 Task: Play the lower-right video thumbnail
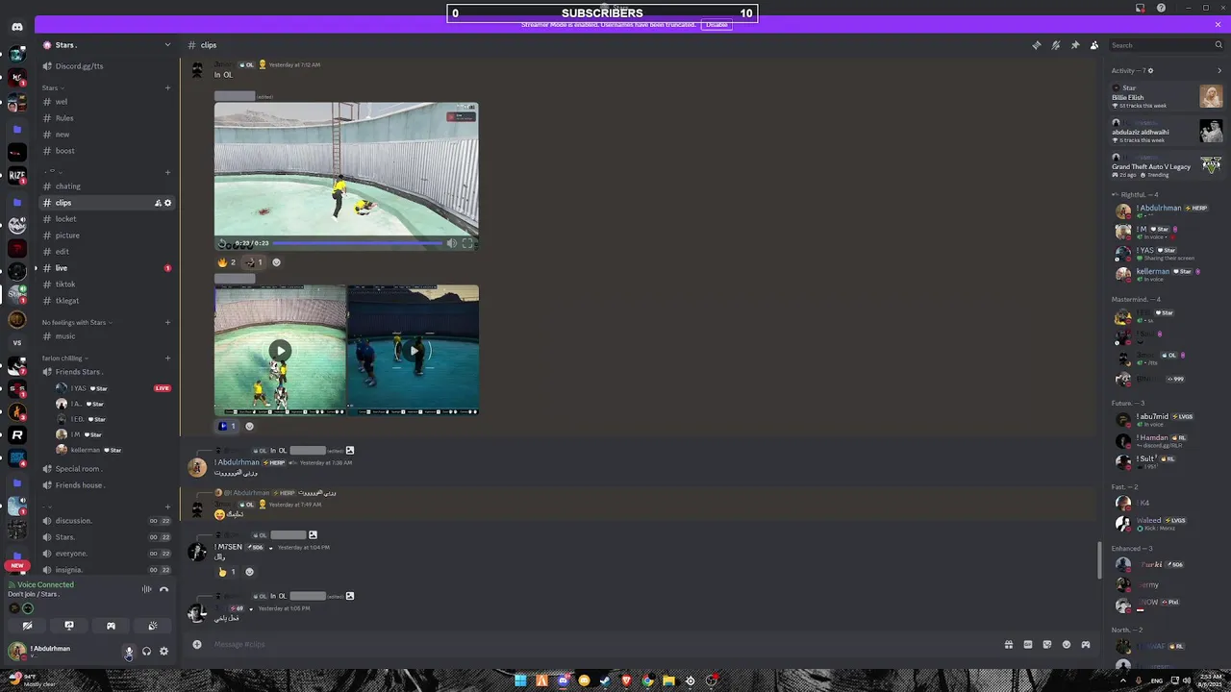point(414,350)
